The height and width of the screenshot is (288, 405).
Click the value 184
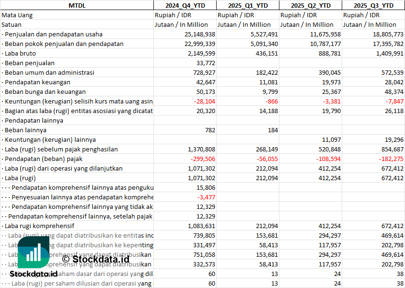(x=273, y=130)
